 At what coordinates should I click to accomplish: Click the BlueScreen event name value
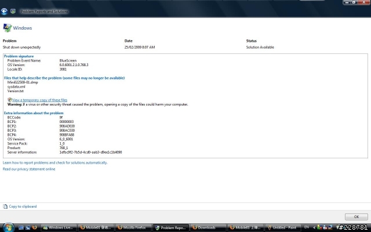[x=68, y=60]
